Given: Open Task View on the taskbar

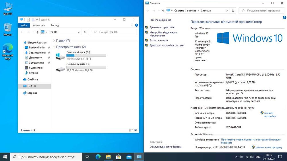Looking at the screenshot, I should pos(87,157).
